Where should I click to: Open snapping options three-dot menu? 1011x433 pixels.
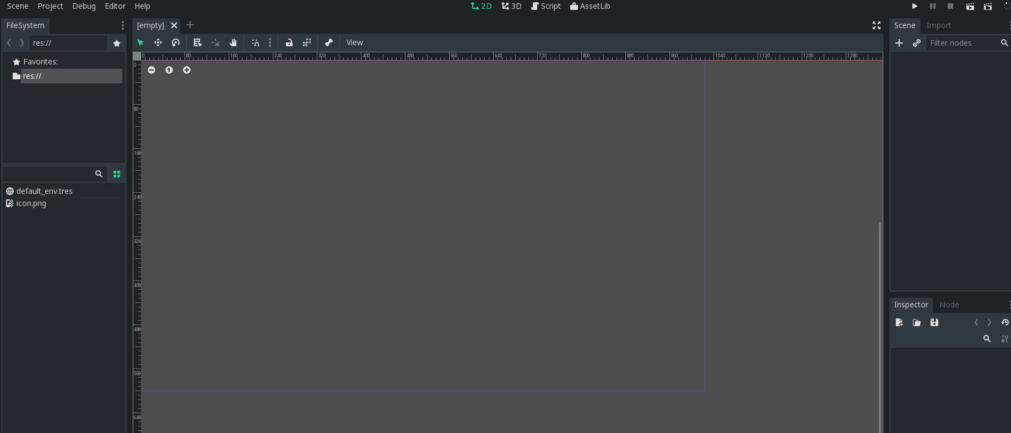[270, 42]
